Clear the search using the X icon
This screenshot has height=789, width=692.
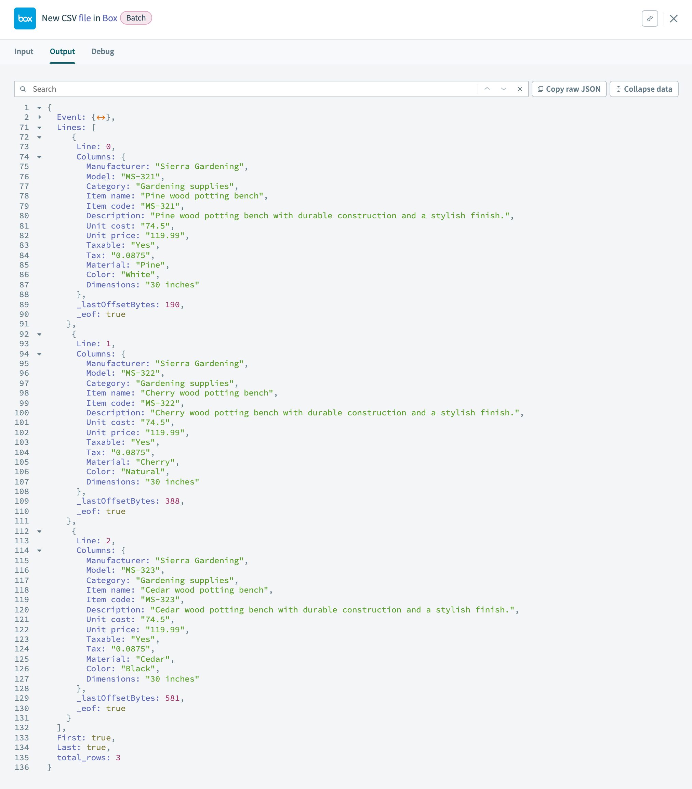click(x=520, y=89)
